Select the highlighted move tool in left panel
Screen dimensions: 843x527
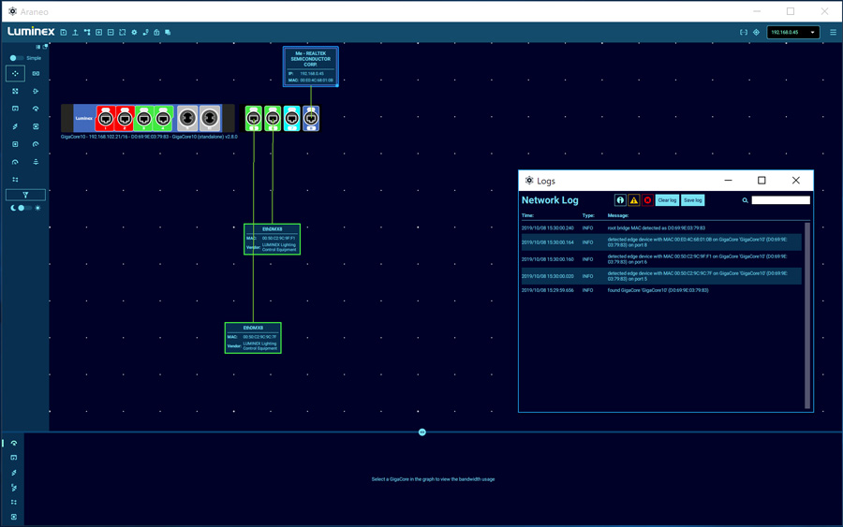click(x=15, y=73)
